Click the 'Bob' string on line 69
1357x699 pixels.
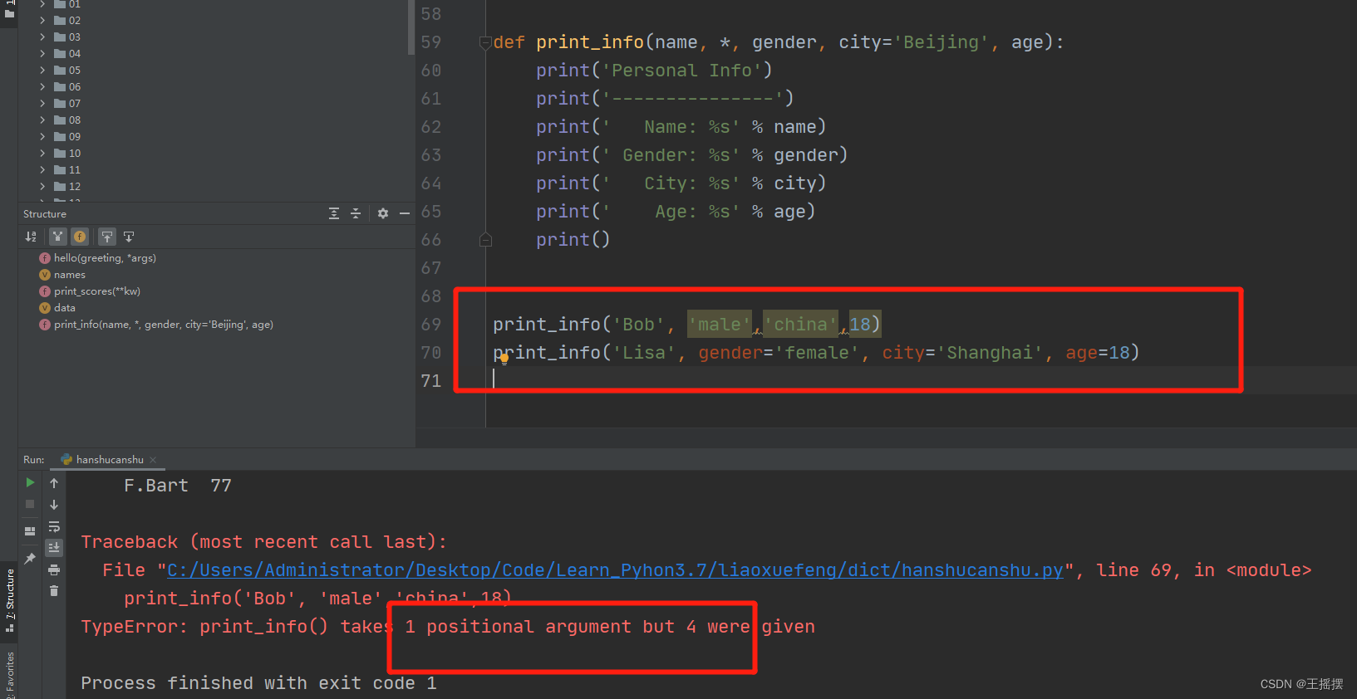pos(638,325)
